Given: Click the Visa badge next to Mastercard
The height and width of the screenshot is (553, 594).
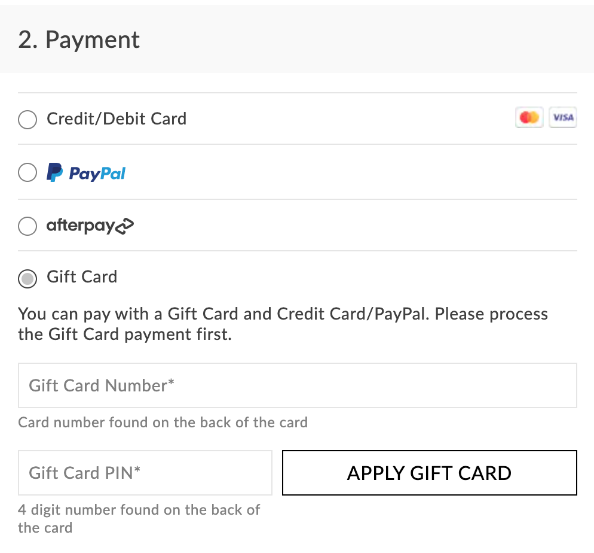Looking at the screenshot, I should [562, 117].
